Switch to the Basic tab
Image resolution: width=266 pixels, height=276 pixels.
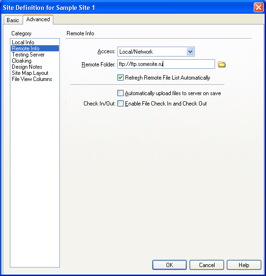click(x=13, y=20)
